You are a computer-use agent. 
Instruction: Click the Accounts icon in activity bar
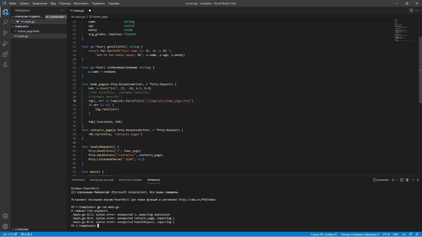pyautogui.click(x=5, y=216)
